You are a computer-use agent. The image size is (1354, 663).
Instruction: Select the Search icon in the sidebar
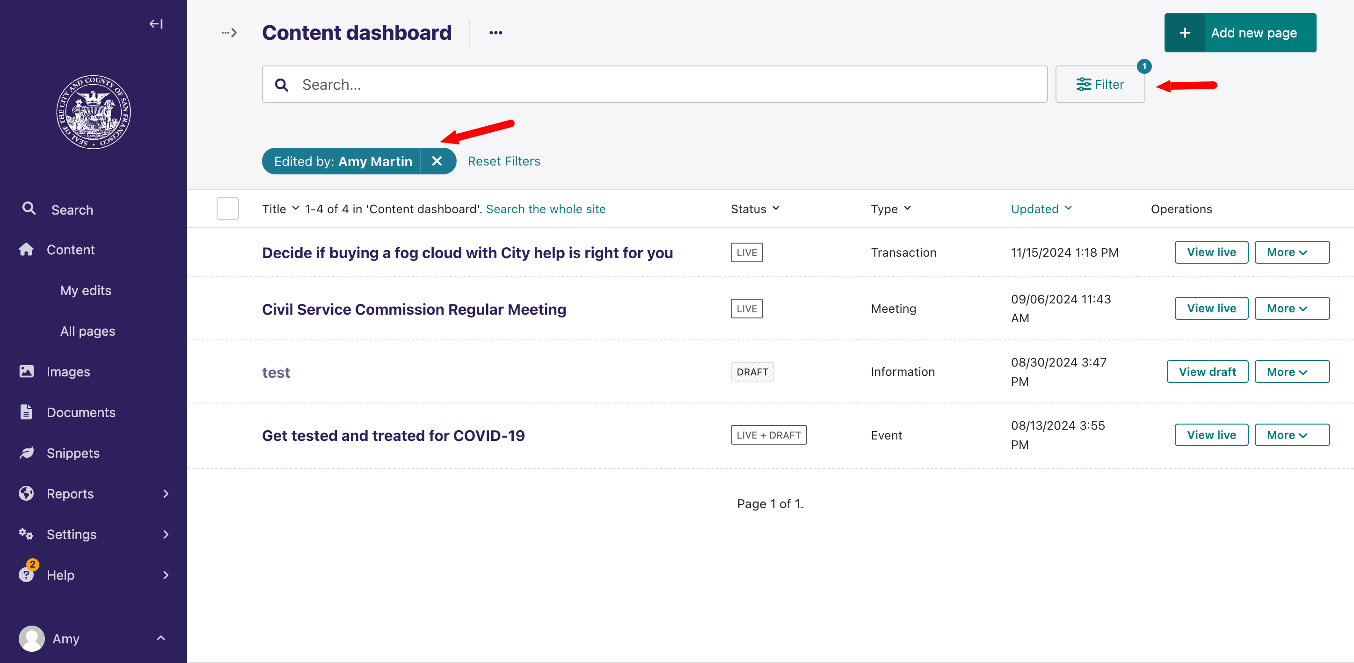[29, 209]
